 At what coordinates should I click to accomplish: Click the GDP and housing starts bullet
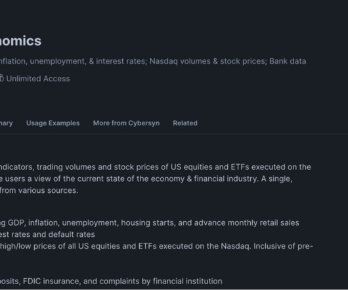coord(150,223)
